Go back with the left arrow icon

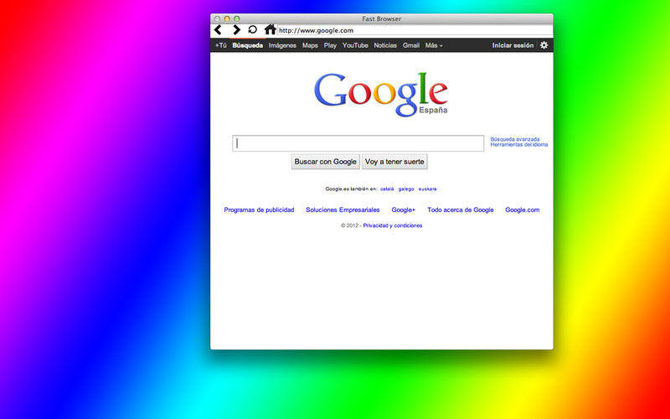(218, 30)
